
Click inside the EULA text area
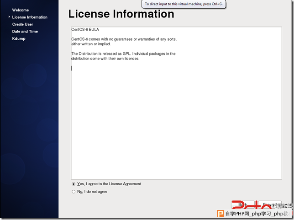tap(176, 103)
